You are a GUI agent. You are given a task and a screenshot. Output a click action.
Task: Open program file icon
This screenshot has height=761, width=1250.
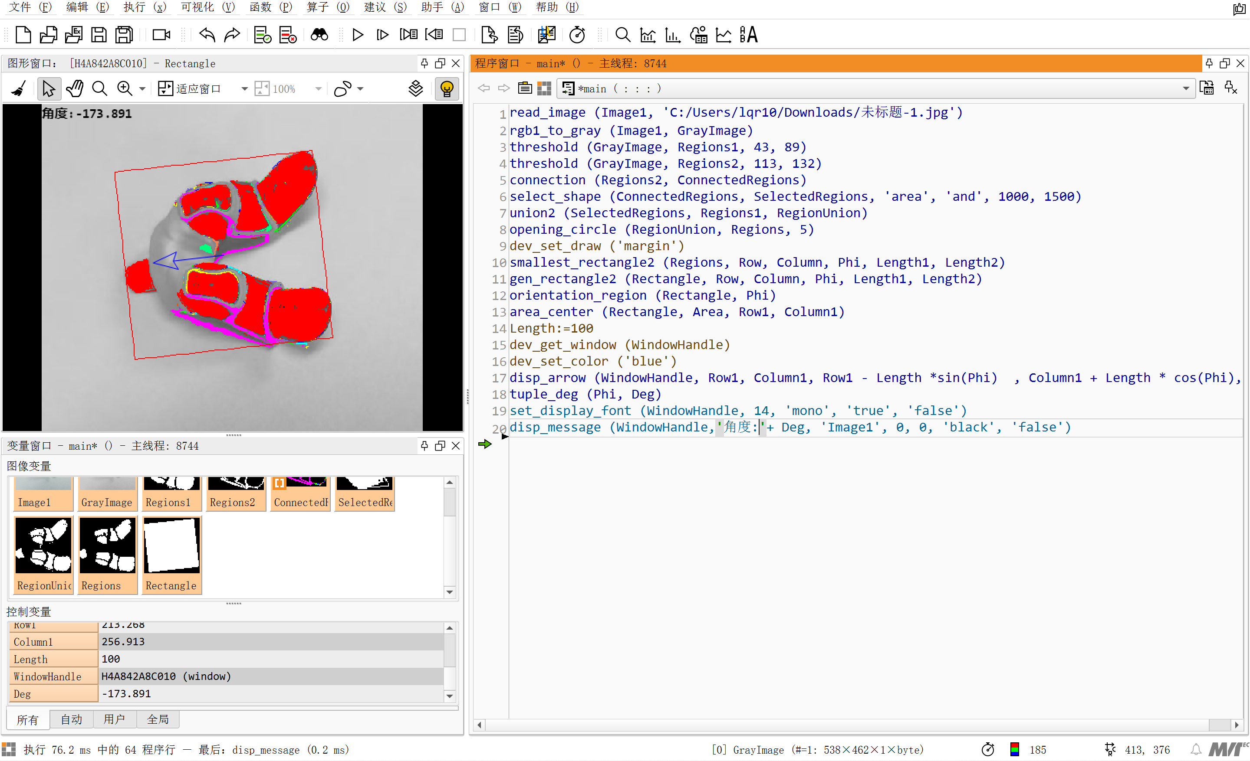pyautogui.click(x=48, y=34)
